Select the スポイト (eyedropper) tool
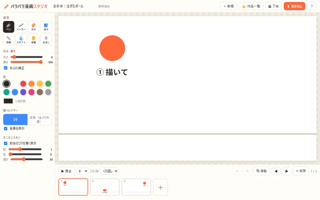 (21, 40)
